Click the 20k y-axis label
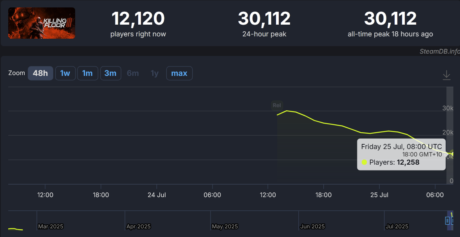460x237 pixels. (448, 133)
